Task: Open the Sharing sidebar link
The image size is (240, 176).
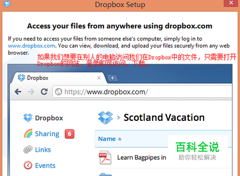Action: coord(47,134)
